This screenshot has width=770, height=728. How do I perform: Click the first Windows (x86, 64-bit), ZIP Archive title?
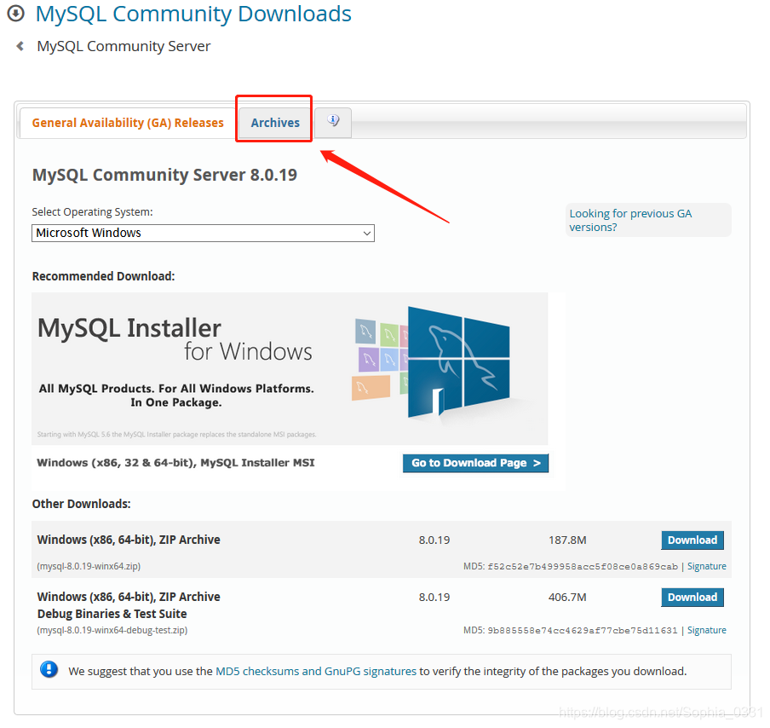click(x=129, y=540)
